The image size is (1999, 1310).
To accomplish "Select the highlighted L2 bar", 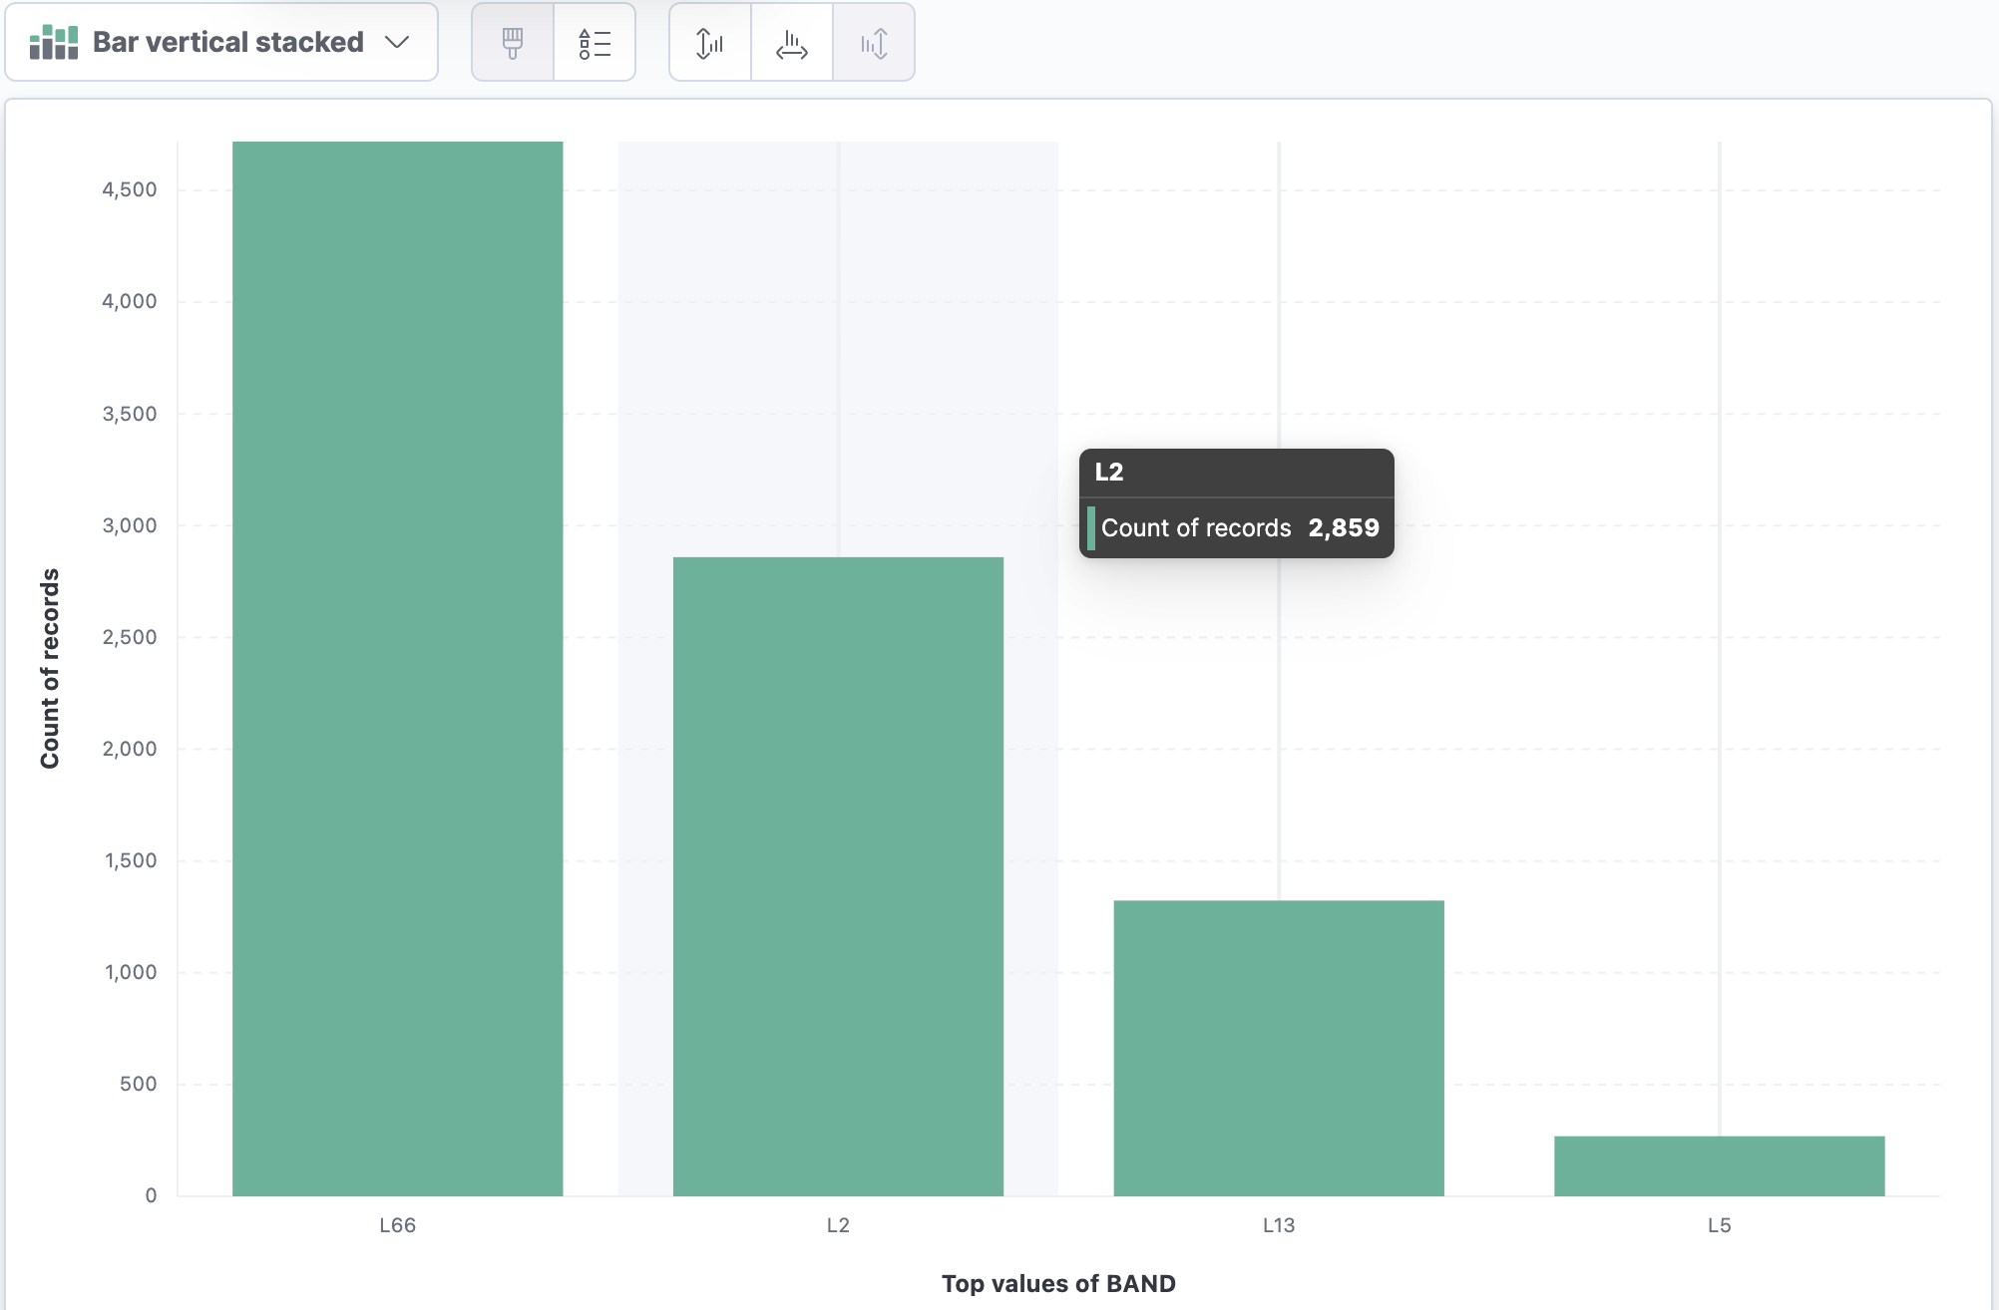I will pos(838,875).
